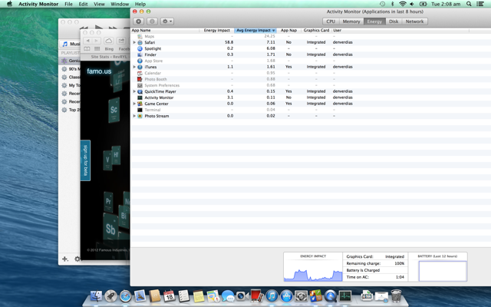Switch to the Disk tab
This screenshot has width=491, height=307.
pyautogui.click(x=394, y=21)
